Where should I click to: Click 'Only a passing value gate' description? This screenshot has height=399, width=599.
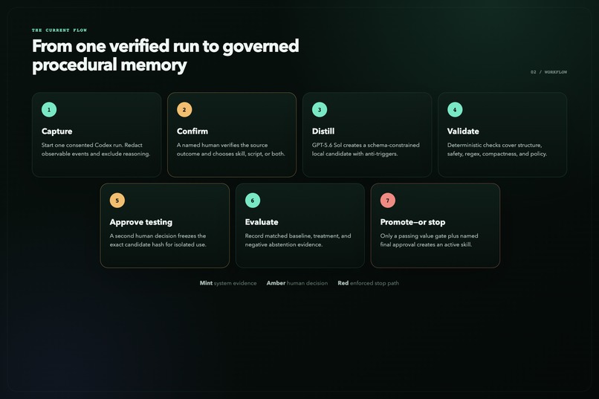pos(429,240)
